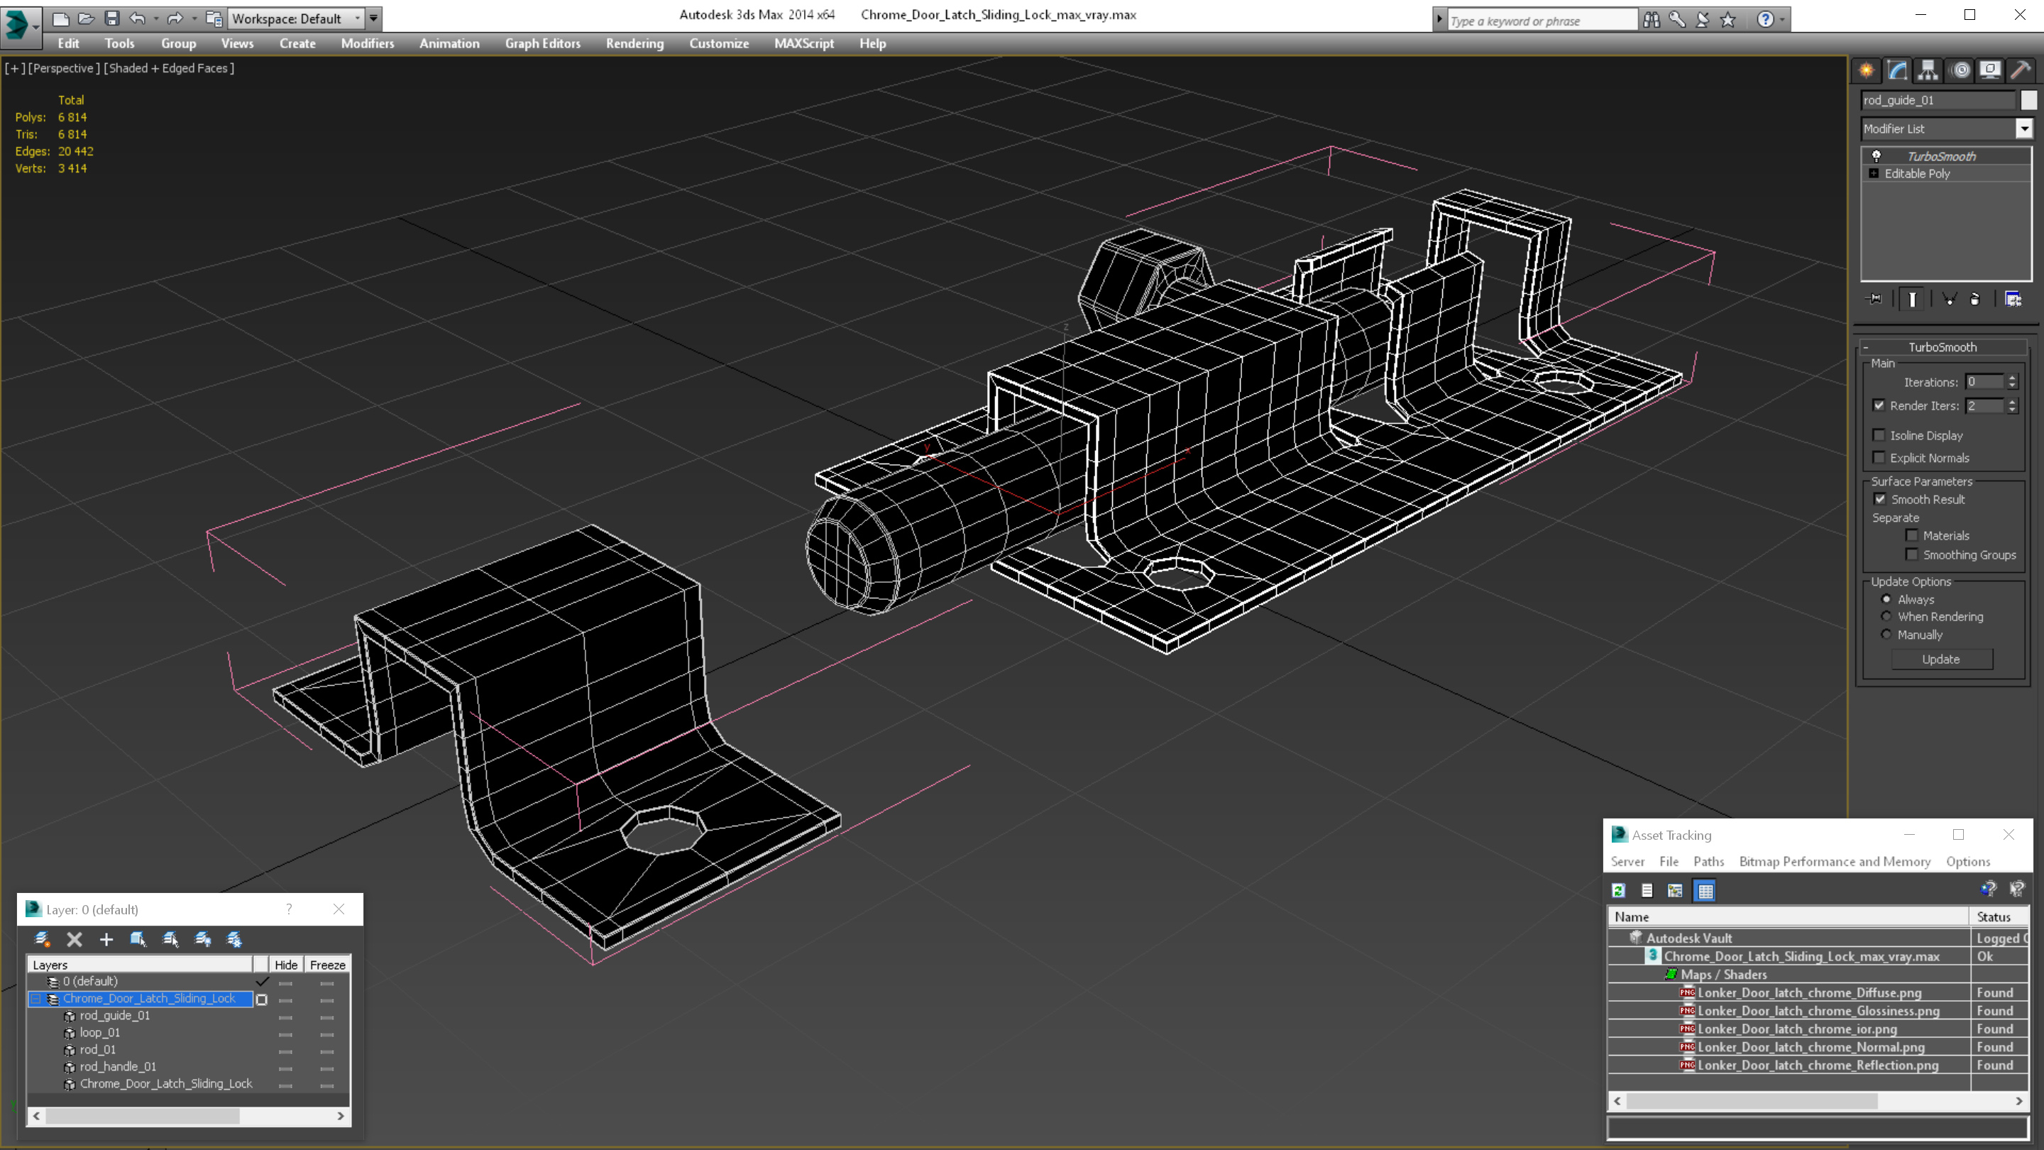
Task: Open the Utilities hammer panel tab
Action: tap(2020, 70)
